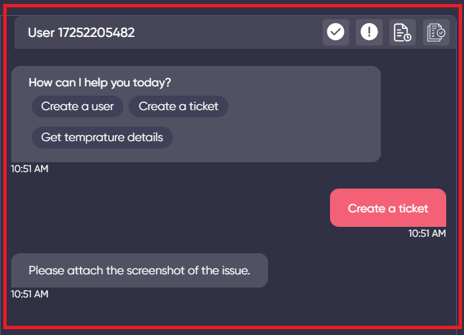Select the pink 'Create a ticket' sent message
This screenshot has height=335, width=464.
pos(388,208)
